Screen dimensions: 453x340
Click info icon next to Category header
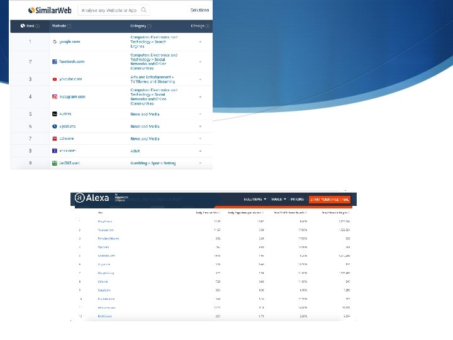(149, 26)
